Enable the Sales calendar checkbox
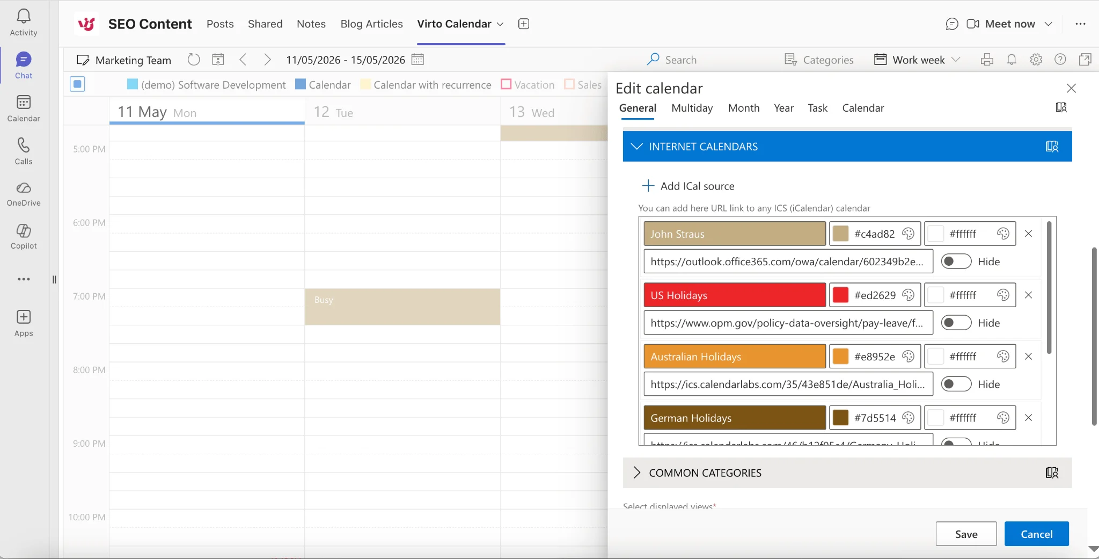Image resolution: width=1099 pixels, height=559 pixels. (569, 84)
